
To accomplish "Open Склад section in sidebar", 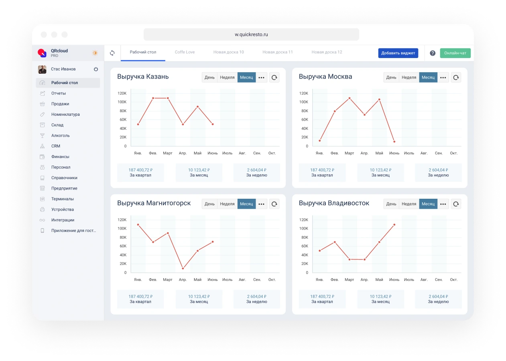I will (57, 125).
